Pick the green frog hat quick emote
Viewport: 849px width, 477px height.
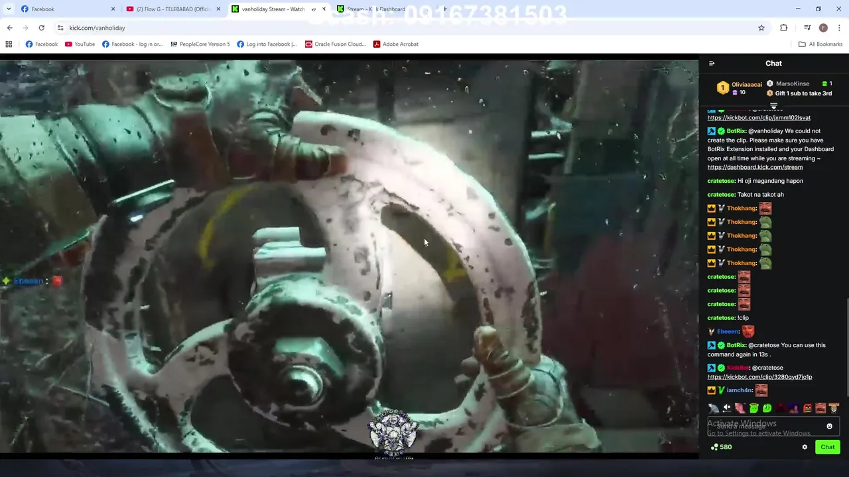coord(753,408)
